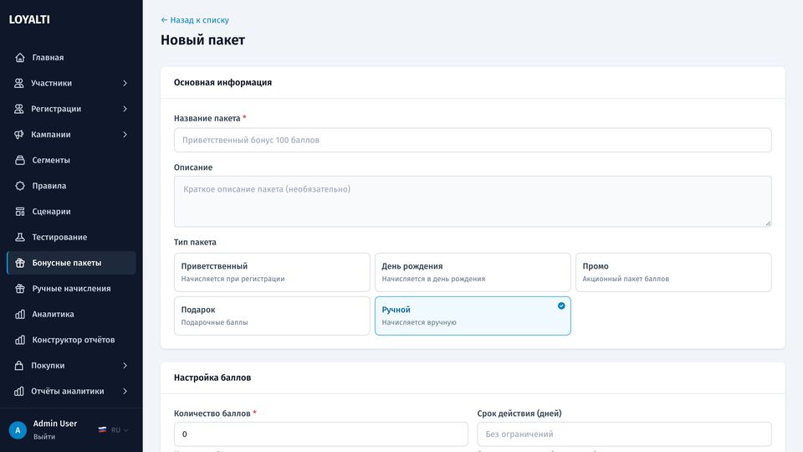Image resolution: width=803 pixels, height=452 pixels.
Task: Click the Admin User name
Action: click(x=55, y=424)
